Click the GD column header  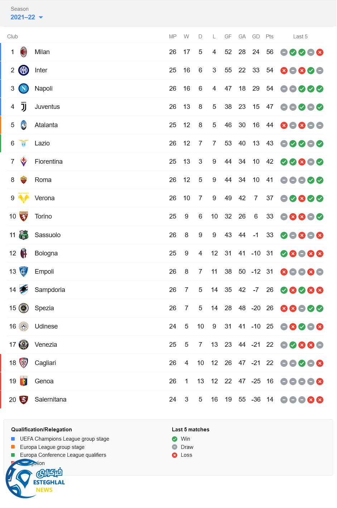256,37
